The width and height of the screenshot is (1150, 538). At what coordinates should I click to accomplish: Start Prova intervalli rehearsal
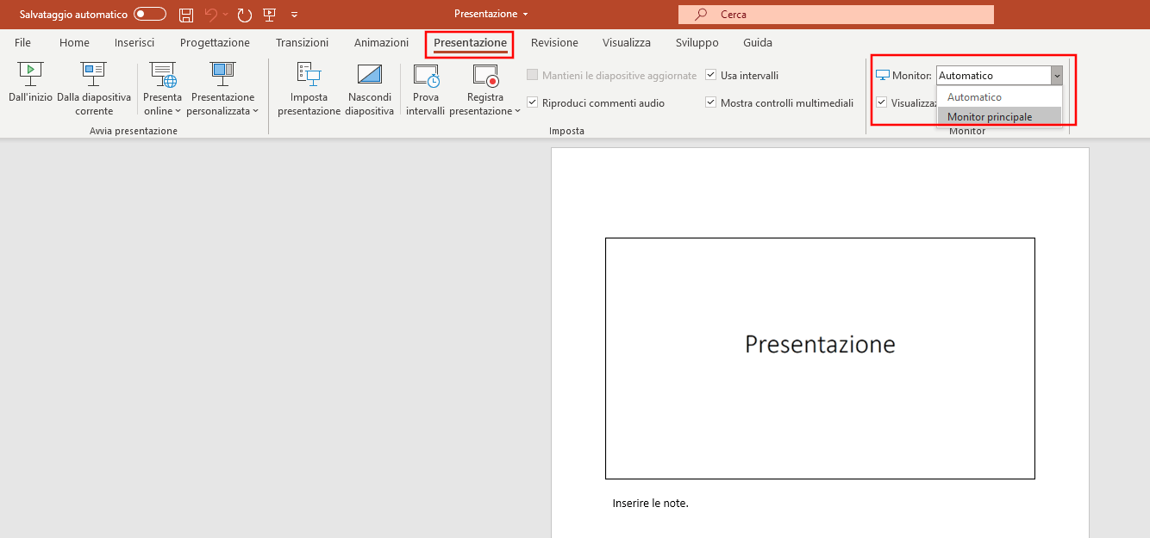tap(425, 90)
